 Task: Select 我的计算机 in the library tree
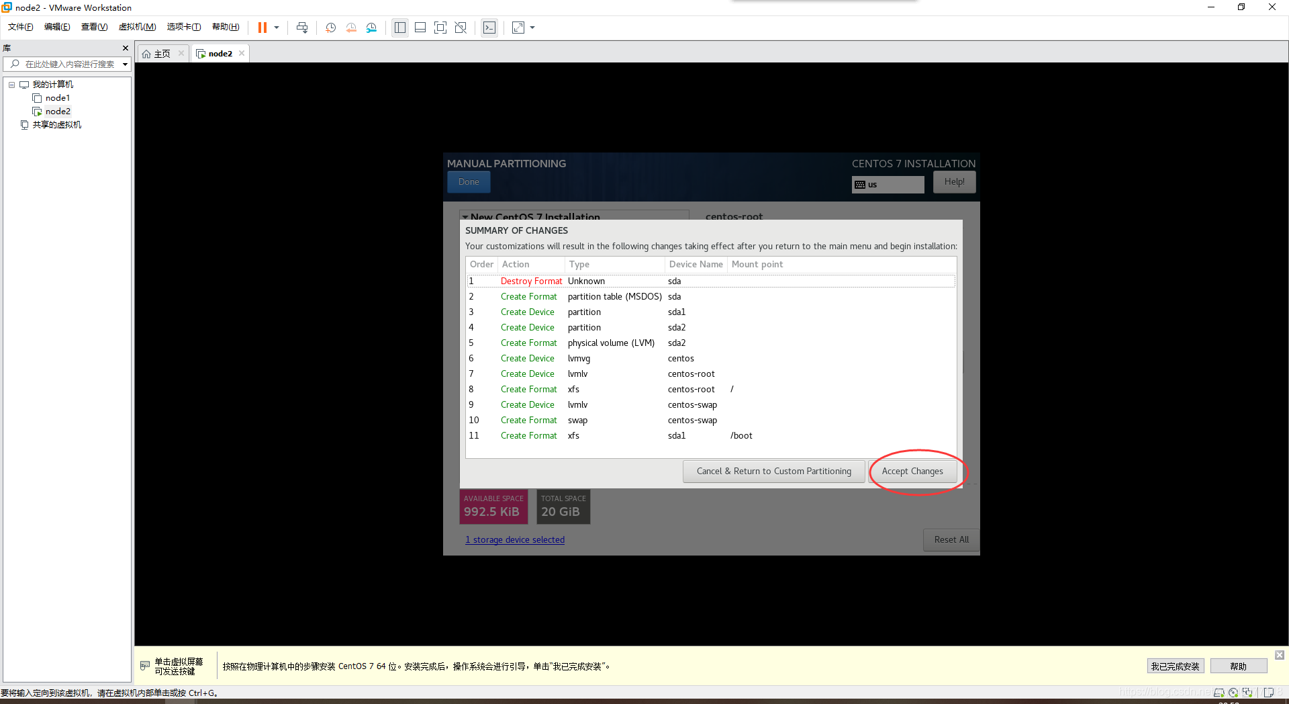pyautogui.click(x=53, y=85)
